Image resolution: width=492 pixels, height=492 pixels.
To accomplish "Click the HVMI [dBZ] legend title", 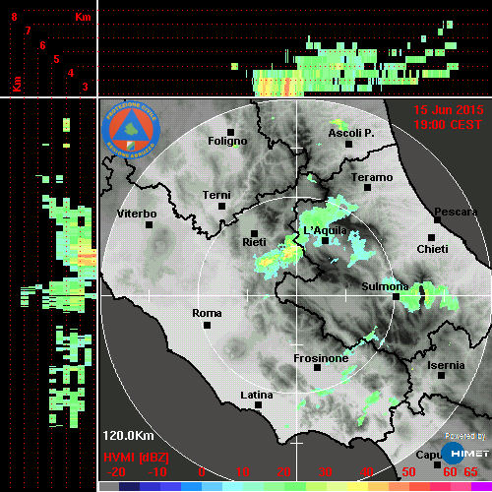I will coord(136,458).
